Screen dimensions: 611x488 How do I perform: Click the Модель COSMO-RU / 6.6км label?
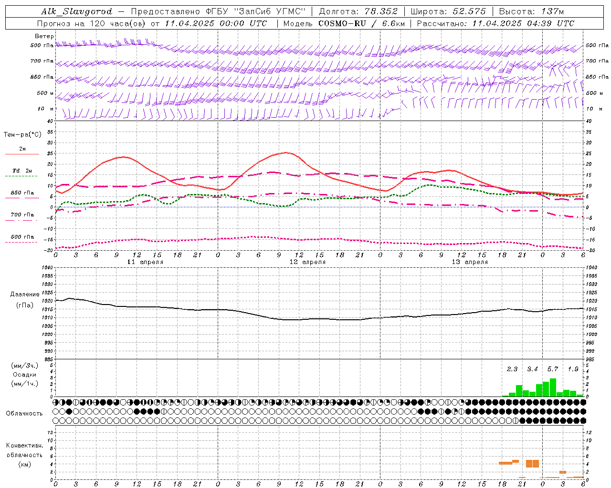point(344,23)
